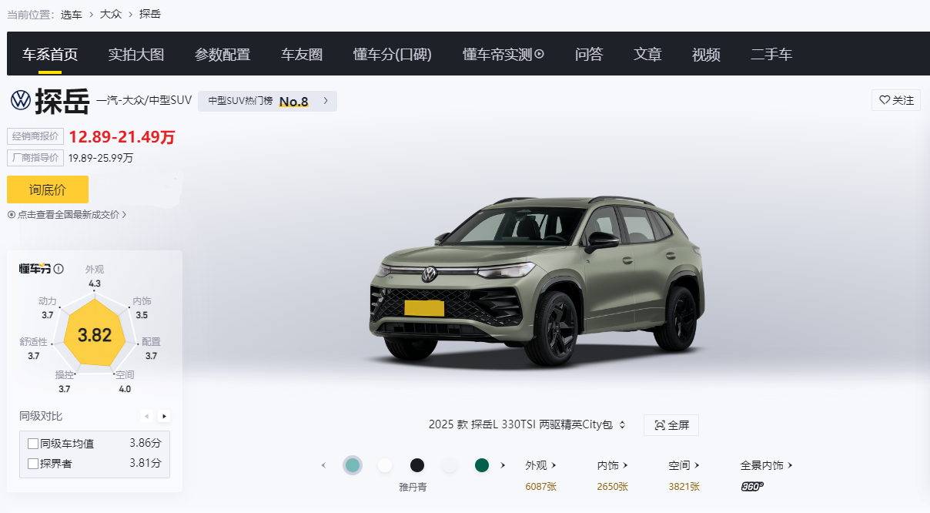This screenshot has height=513, width=930.
Task: Show next color swatches with right arrow
Action: coord(503,465)
